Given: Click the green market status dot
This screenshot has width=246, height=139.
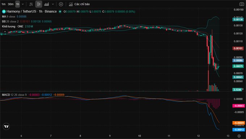Looking at the screenshot, I should [x=60, y=12].
